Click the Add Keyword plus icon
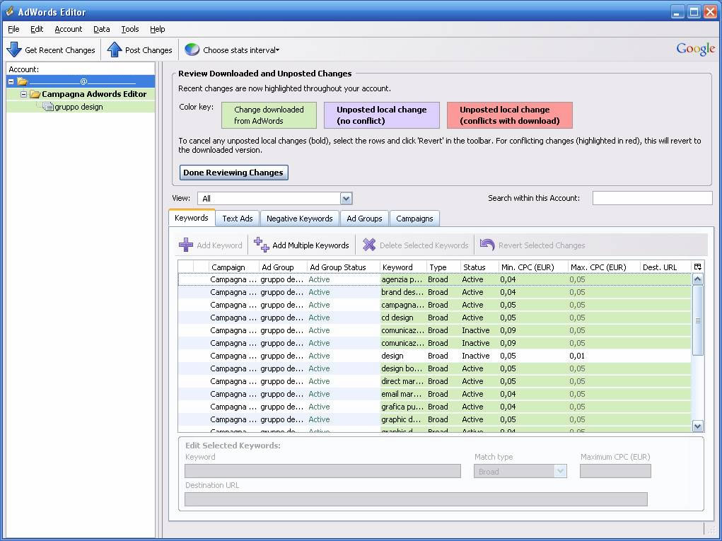Image resolution: width=722 pixels, height=541 pixels. (x=186, y=245)
